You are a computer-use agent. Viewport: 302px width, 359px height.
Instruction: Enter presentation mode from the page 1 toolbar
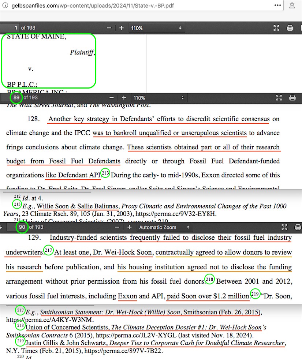pyautogui.click(x=276, y=28)
